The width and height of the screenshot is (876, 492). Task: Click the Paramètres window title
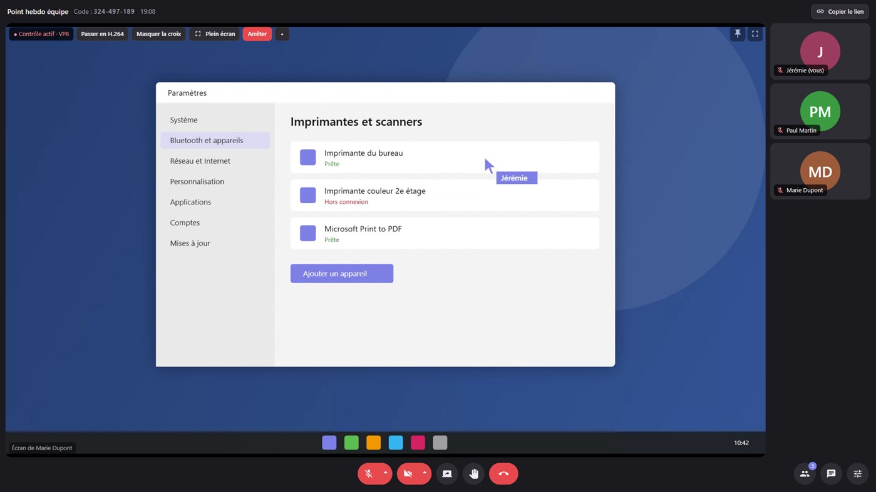[187, 93]
